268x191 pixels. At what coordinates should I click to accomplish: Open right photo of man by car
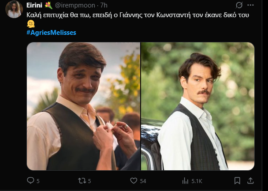[x=197, y=106]
